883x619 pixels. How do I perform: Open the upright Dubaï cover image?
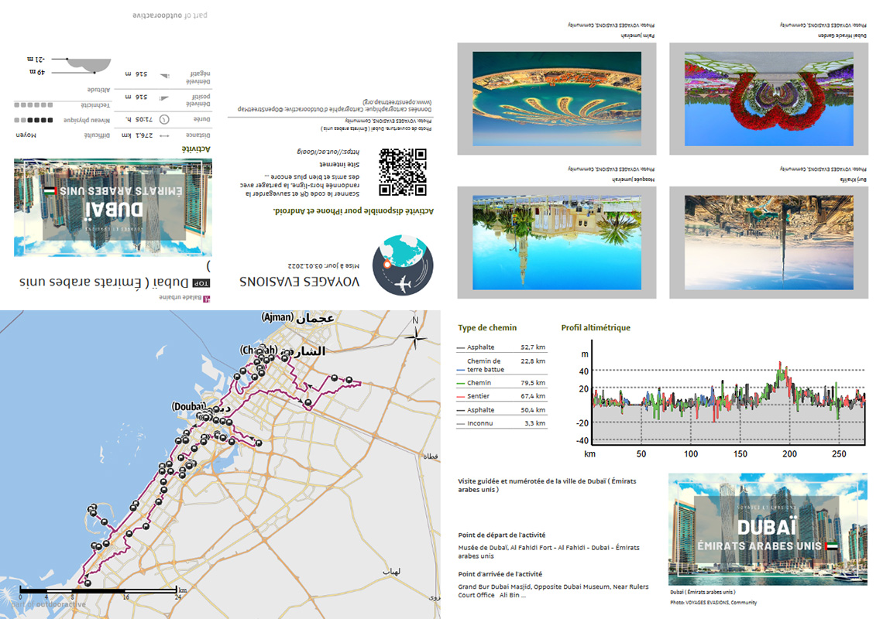point(768,529)
